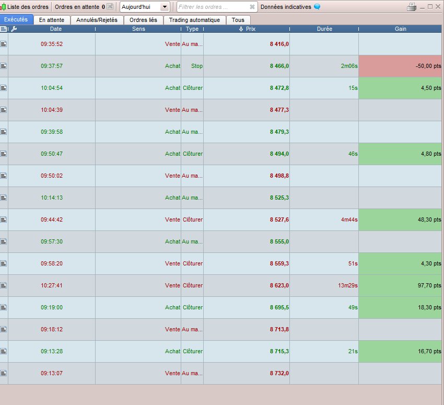Screen dimensions: 444x405
Task: Select the Exécutés tab
Action: [16, 19]
